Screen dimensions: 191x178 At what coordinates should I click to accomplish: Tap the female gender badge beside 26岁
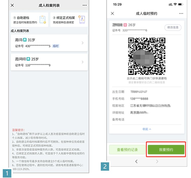point(125,25)
